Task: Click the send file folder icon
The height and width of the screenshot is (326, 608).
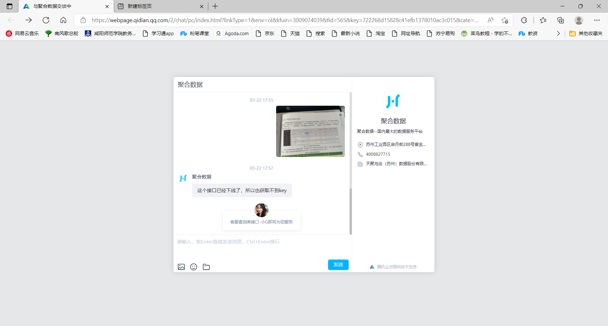Action: point(206,267)
